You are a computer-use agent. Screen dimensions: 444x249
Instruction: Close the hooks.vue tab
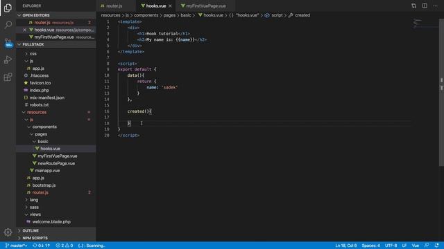coord(170,6)
